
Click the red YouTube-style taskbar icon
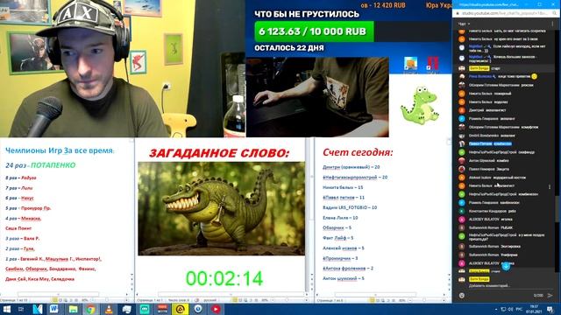(x=216, y=309)
